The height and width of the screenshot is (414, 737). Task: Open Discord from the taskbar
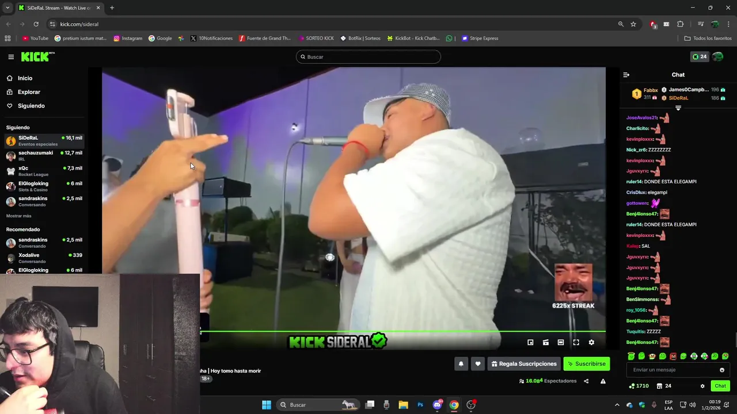437,405
